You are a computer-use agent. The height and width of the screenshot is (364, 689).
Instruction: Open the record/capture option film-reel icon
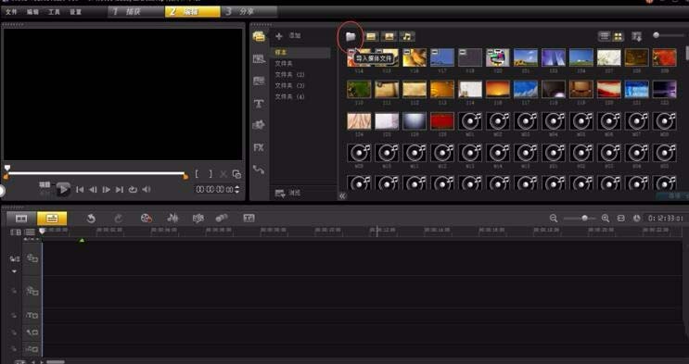click(146, 219)
